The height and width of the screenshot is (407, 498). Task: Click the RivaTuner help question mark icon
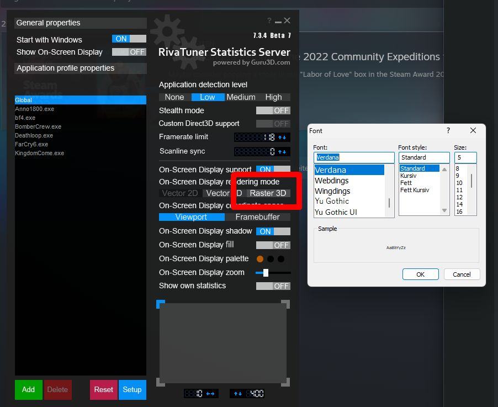269,20
